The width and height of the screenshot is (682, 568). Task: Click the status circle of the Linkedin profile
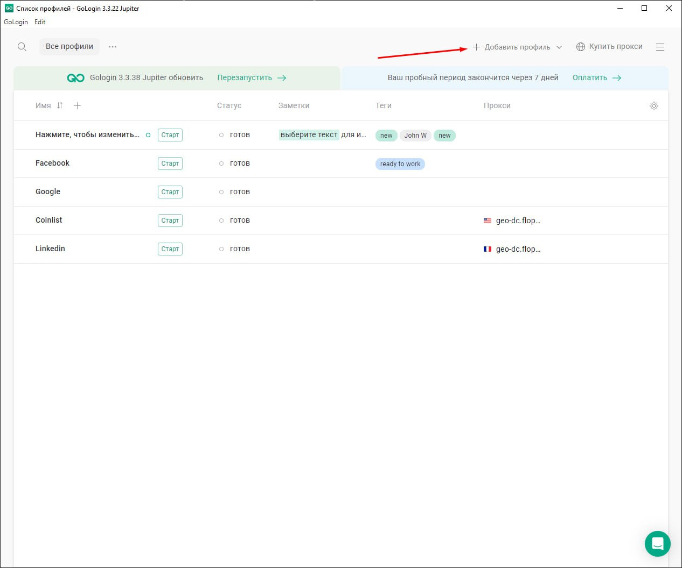(221, 249)
